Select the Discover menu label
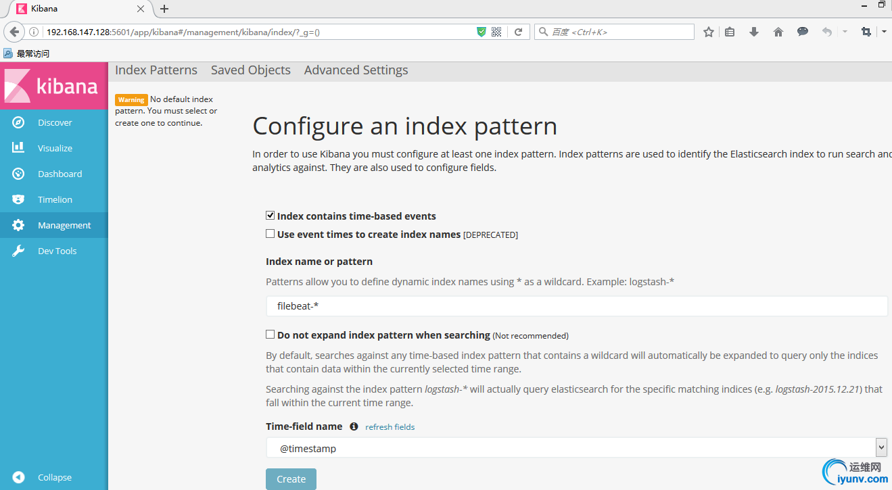892x490 pixels. click(x=55, y=122)
